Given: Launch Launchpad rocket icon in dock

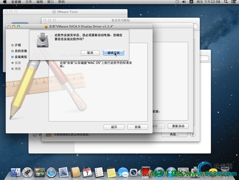Looking at the screenshot, I should coord(27,172).
